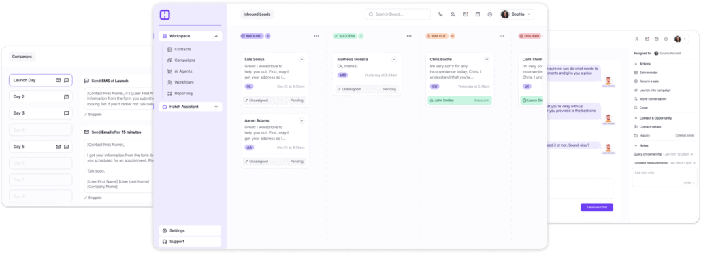
Task: Open the Updated measurements note
Action: pyautogui.click(x=664, y=163)
